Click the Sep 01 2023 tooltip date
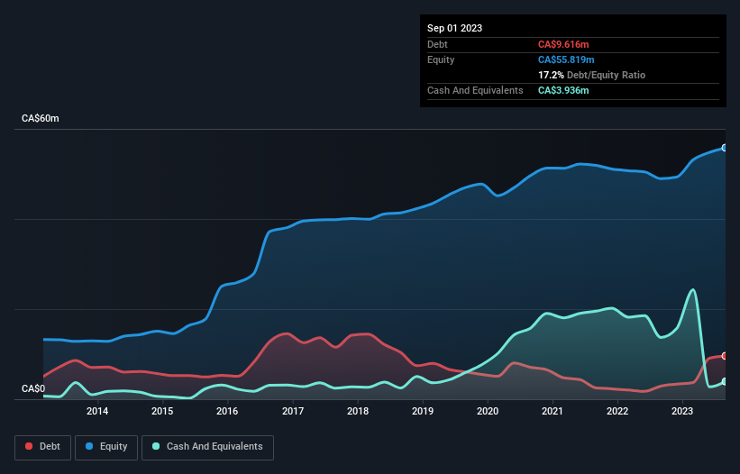Screen dimensions: 740x474 [x=454, y=28]
